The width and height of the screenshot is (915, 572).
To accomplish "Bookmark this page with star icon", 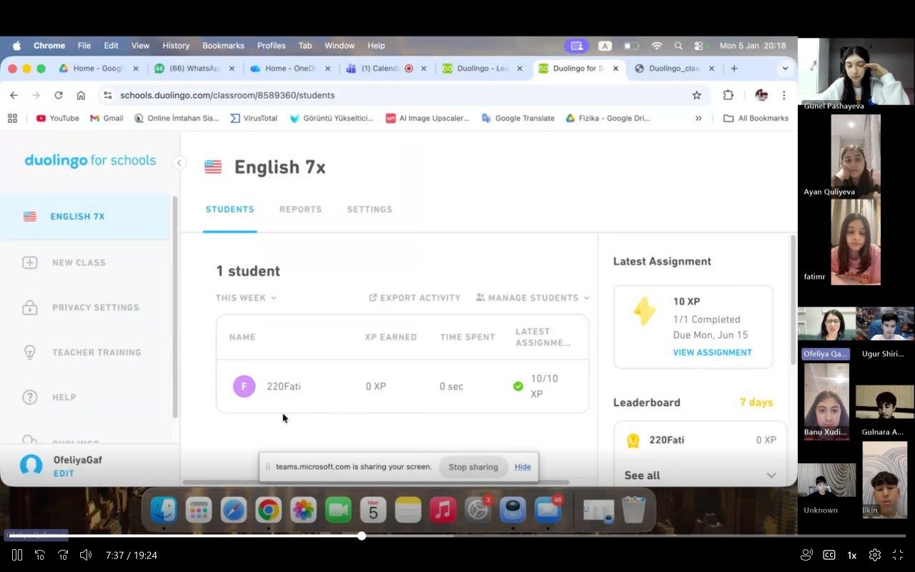I will click(696, 95).
